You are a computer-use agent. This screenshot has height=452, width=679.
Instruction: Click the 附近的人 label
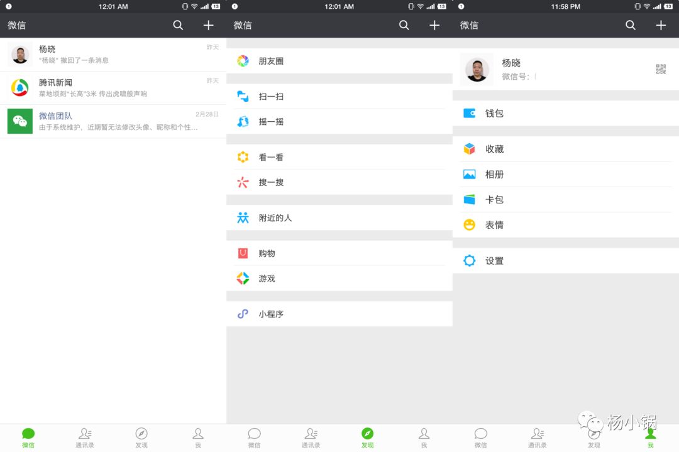pyautogui.click(x=275, y=218)
